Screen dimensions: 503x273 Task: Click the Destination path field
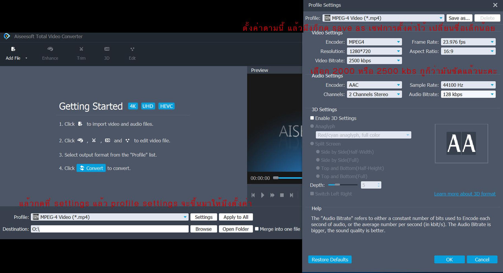point(110,229)
